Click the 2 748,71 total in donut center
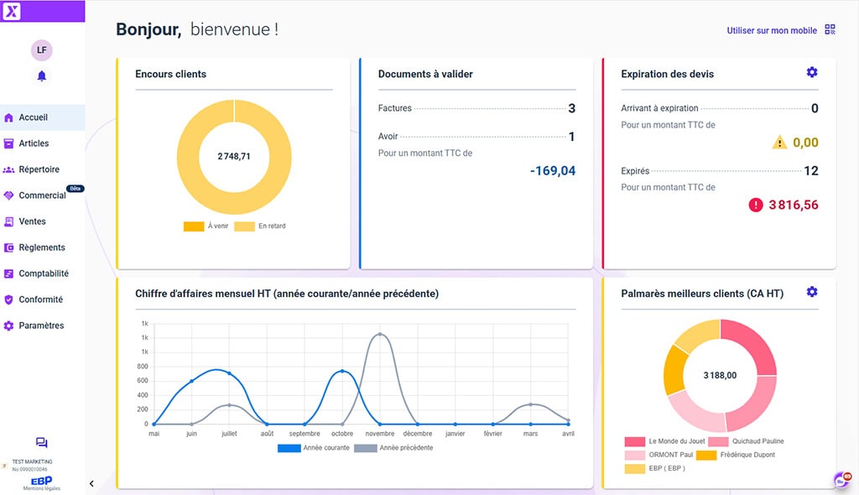This screenshot has height=495, width=859. coord(234,157)
